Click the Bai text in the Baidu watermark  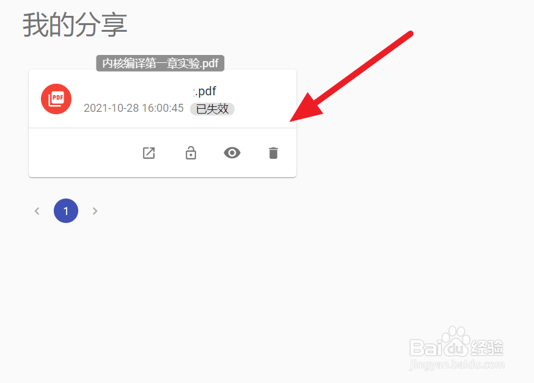[x=426, y=348]
